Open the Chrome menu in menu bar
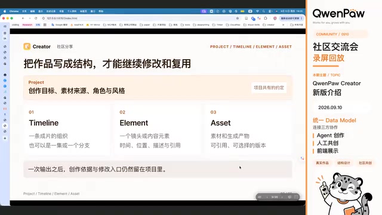This screenshot has width=382, height=215. click(14, 11)
